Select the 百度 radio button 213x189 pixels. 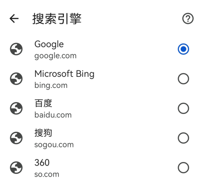[x=183, y=108]
